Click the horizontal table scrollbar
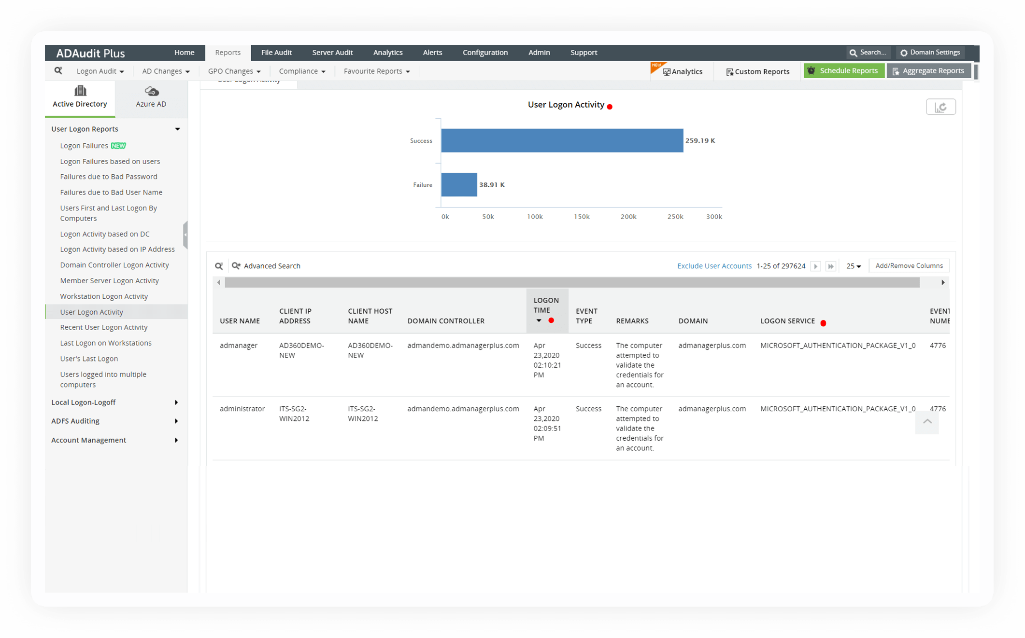Image resolution: width=1025 pixels, height=638 pixels. (572, 283)
